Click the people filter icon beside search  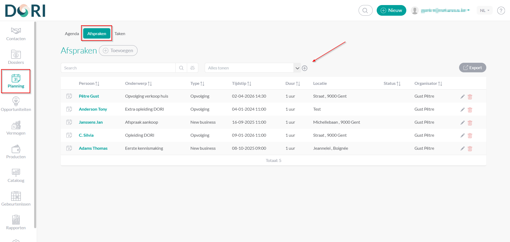coord(192,68)
